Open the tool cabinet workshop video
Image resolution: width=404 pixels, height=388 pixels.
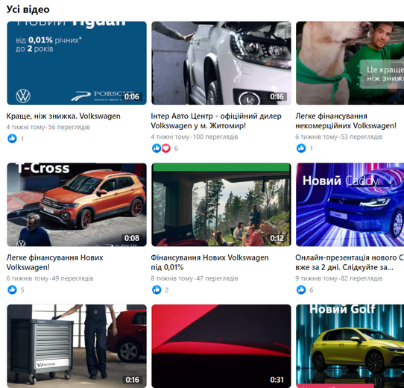[x=77, y=346]
